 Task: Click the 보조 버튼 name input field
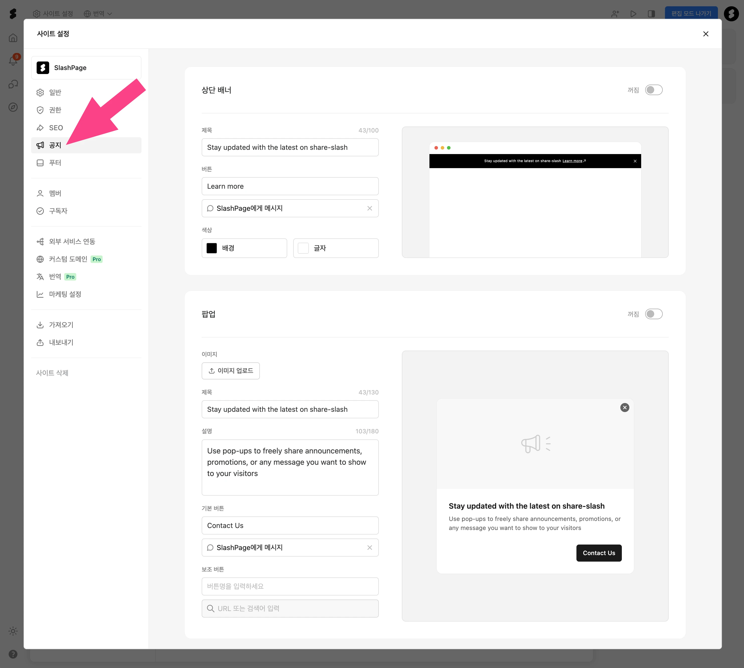[x=290, y=586]
